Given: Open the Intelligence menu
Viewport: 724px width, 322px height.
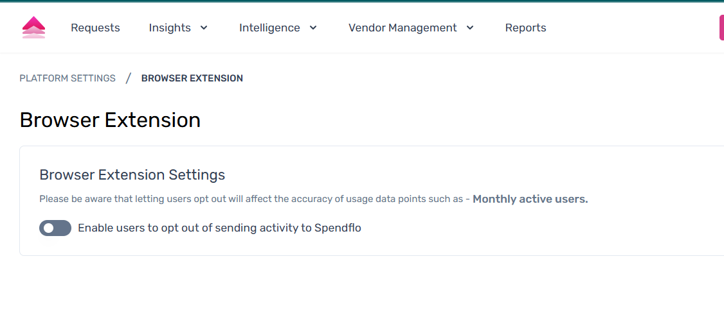Looking at the screenshot, I should click(x=269, y=28).
